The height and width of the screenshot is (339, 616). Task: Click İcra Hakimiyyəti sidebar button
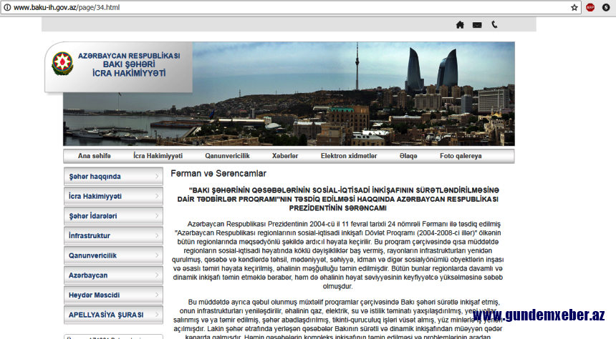(114, 196)
